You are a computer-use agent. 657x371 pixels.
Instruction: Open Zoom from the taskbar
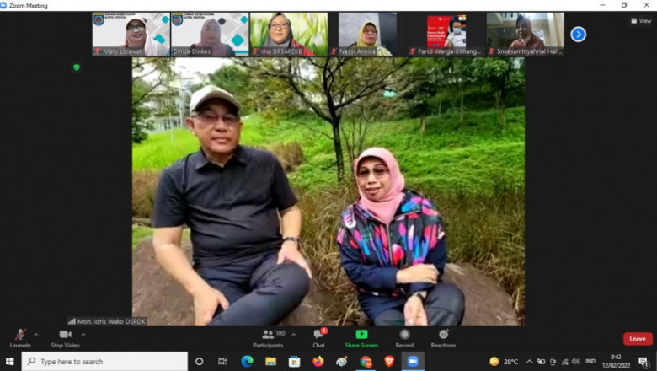click(413, 362)
